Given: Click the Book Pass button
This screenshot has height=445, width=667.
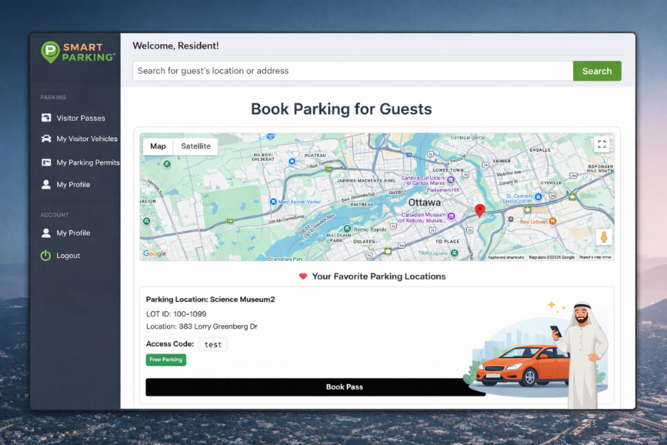Looking at the screenshot, I should coord(344,387).
